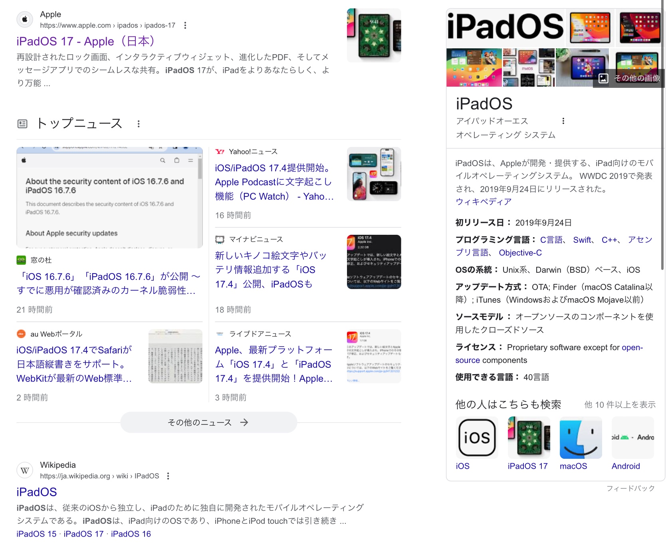Click the ライブドアニュース source icon

[x=220, y=334]
